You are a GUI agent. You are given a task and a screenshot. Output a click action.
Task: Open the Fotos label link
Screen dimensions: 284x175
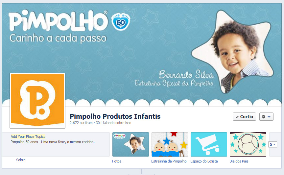coord(117,161)
